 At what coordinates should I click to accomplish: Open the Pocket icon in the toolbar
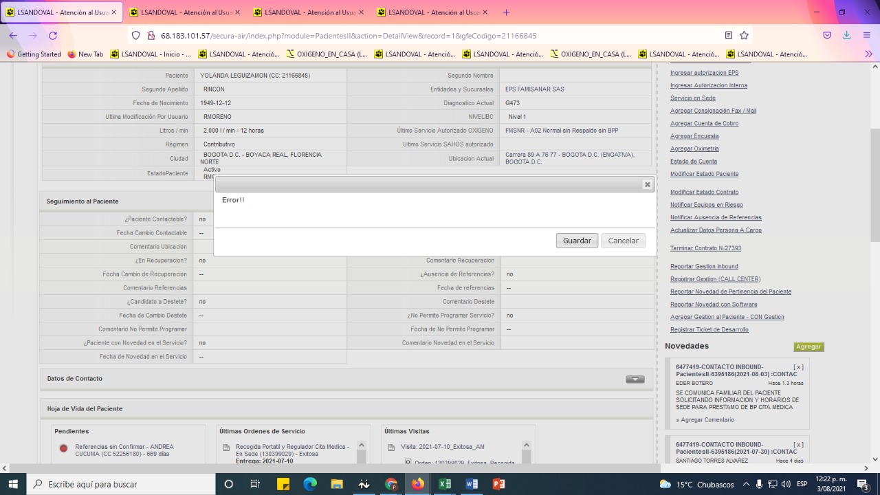coord(827,35)
